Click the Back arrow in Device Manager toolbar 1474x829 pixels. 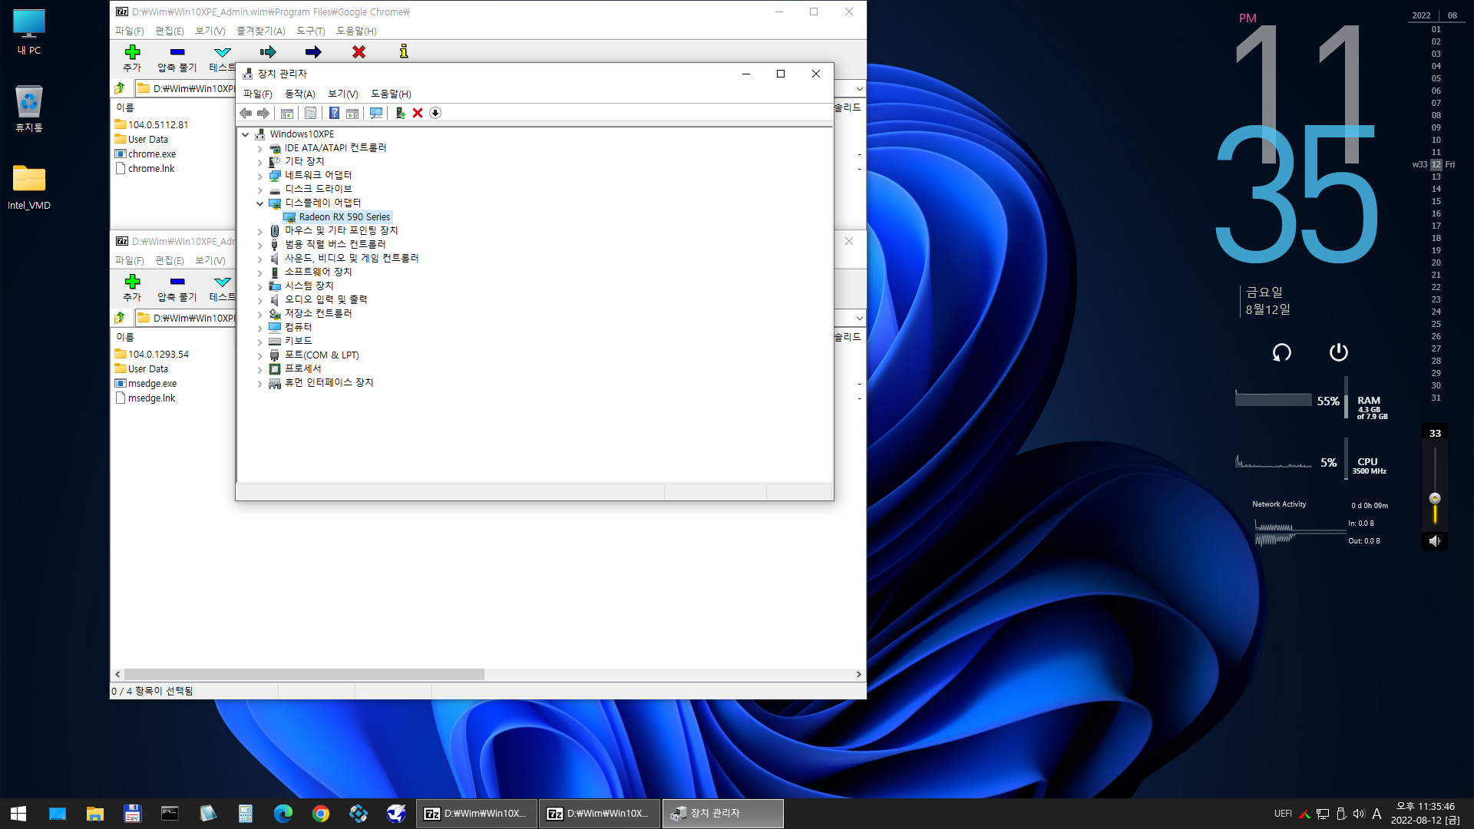(246, 113)
